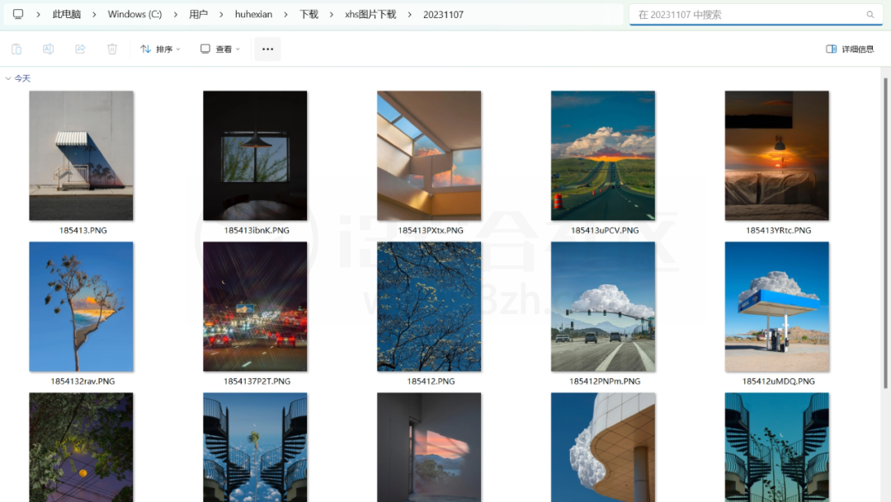Go to Windows (C:) in address bar

(134, 14)
